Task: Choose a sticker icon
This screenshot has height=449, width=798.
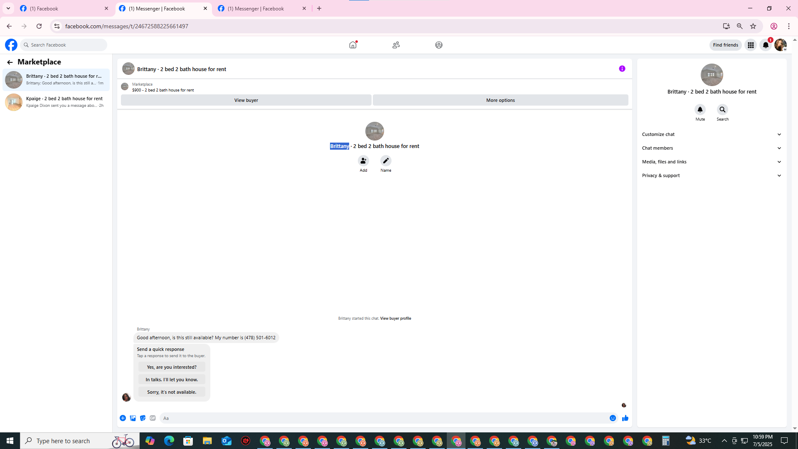Action: click(x=143, y=418)
